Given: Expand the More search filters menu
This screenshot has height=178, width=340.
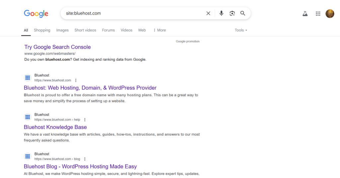Looking at the screenshot, I should click(160, 30).
